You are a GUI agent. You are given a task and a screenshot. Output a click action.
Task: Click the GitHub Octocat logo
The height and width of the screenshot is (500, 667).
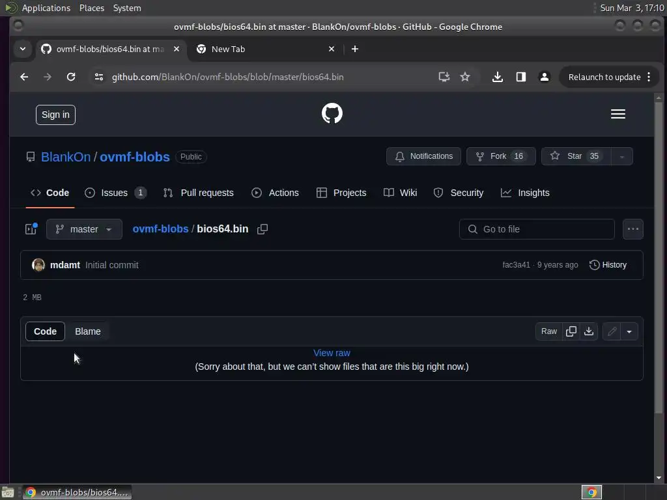click(x=332, y=113)
